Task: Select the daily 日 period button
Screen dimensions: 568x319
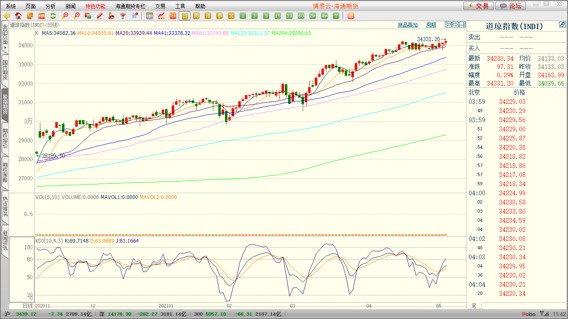Action: point(185,16)
